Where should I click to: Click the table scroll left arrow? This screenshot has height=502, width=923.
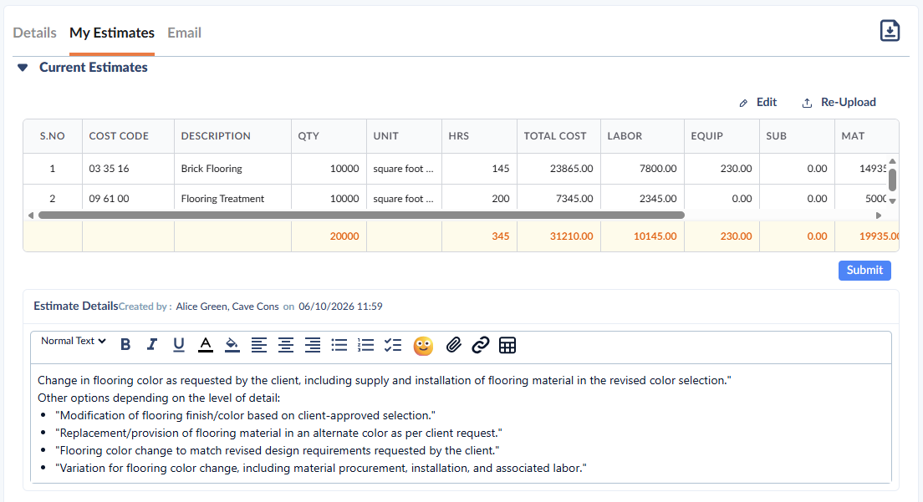click(x=31, y=216)
